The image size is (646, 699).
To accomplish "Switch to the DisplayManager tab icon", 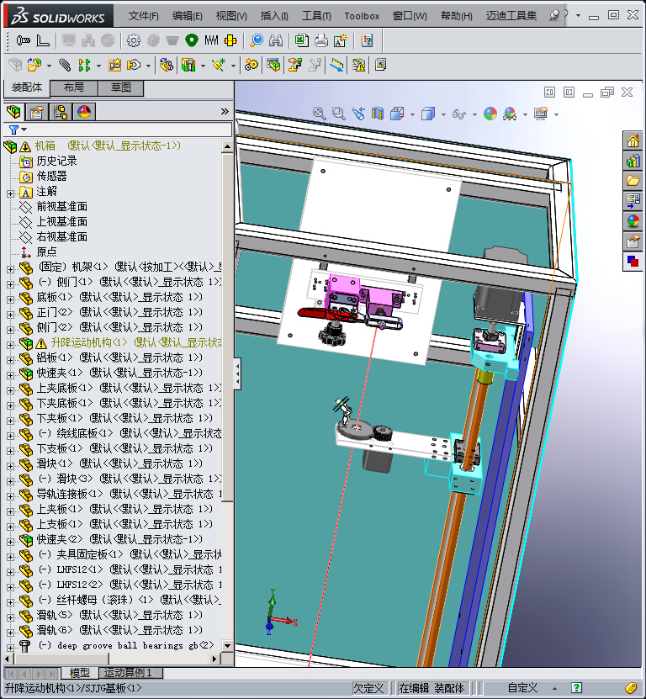I will [84, 112].
